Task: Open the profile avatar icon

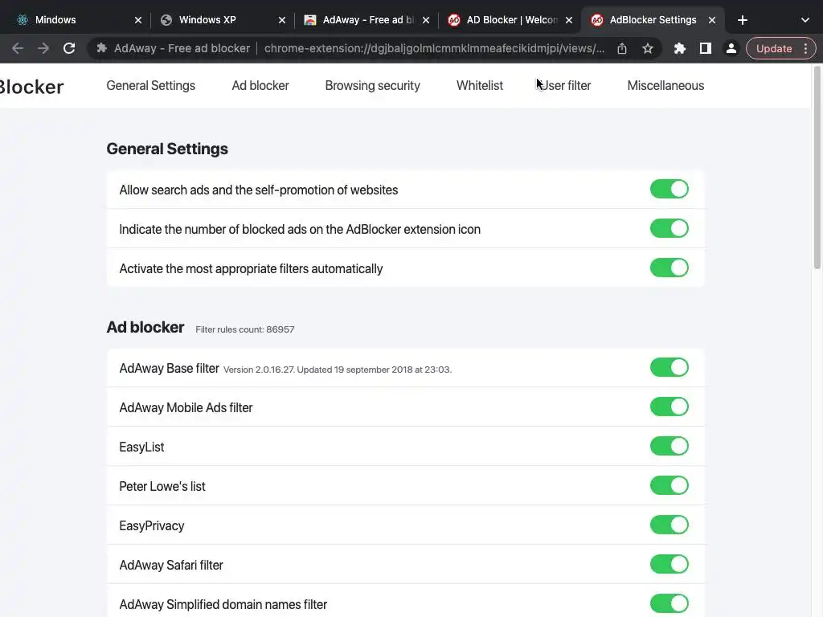Action: [731, 48]
